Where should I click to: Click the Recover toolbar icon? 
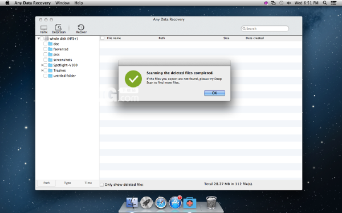point(81,29)
